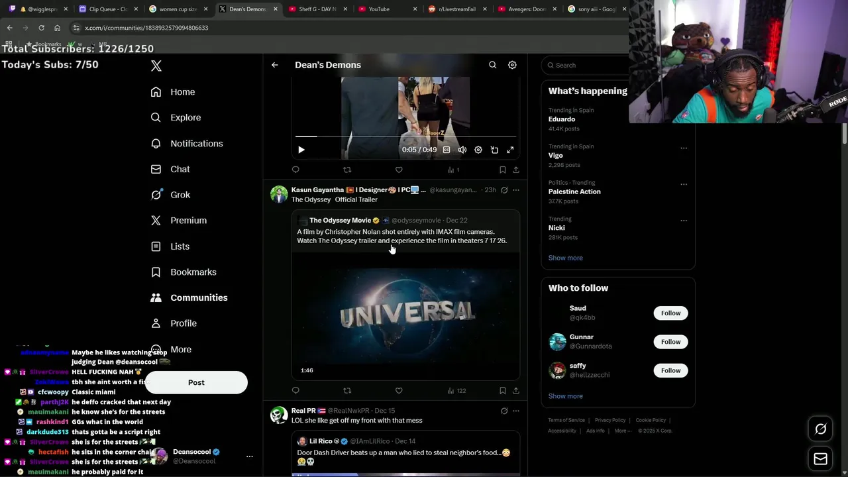Viewport: 848px width, 477px height.
Task: Switch to the r/LivestreamFail browser tab
Action: pyautogui.click(x=456, y=9)
